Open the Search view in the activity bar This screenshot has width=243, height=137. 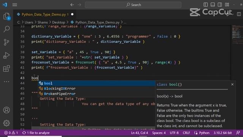[6, 29]
